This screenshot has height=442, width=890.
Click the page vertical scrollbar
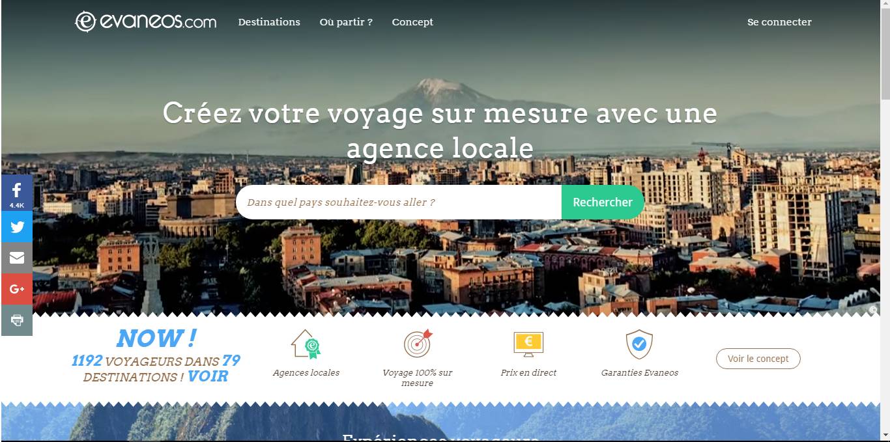[x=885, y=221]
